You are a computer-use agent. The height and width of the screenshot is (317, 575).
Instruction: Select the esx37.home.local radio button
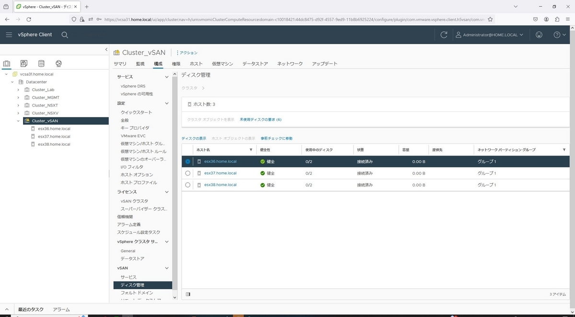tap(187, 173)
